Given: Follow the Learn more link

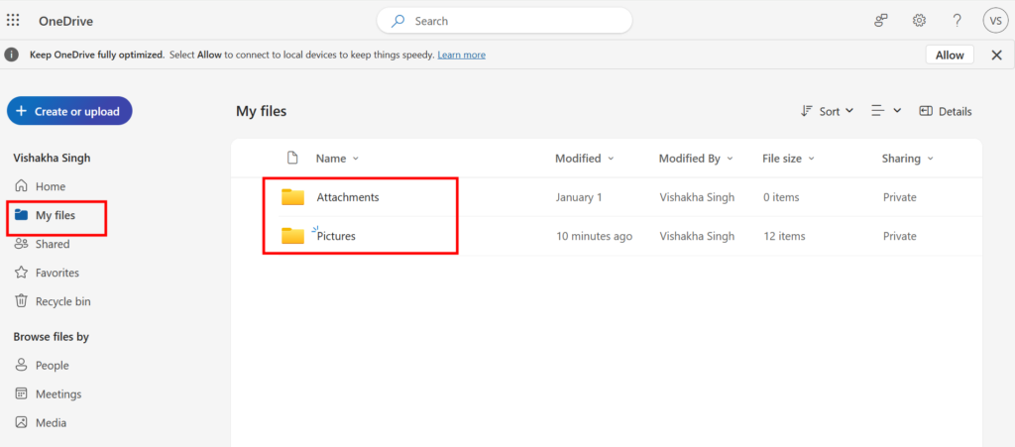Looking at the screenshot, I should tap(462, 55).
